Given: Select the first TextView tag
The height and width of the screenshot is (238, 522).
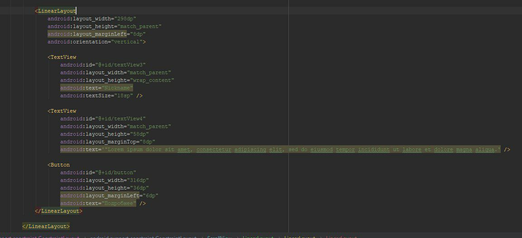Looking at the screenshot, I should point(62,57).
